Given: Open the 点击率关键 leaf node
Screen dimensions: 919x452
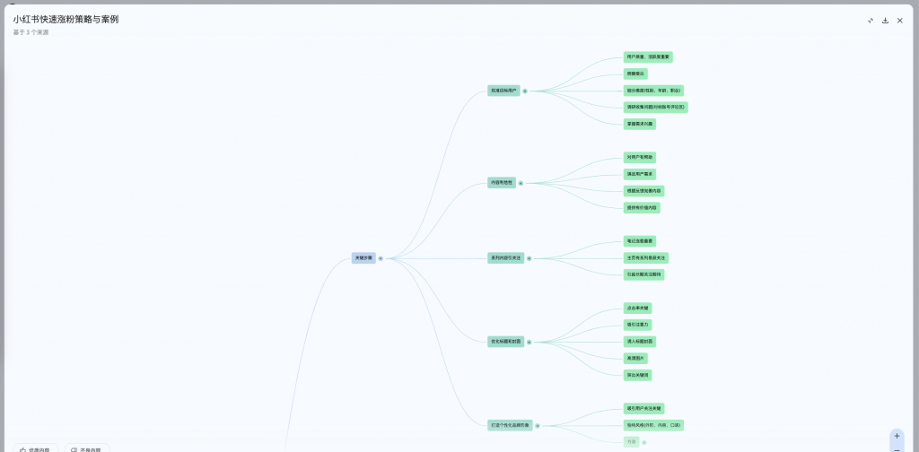Looking at the screenshot, I should tap(638, 308).
